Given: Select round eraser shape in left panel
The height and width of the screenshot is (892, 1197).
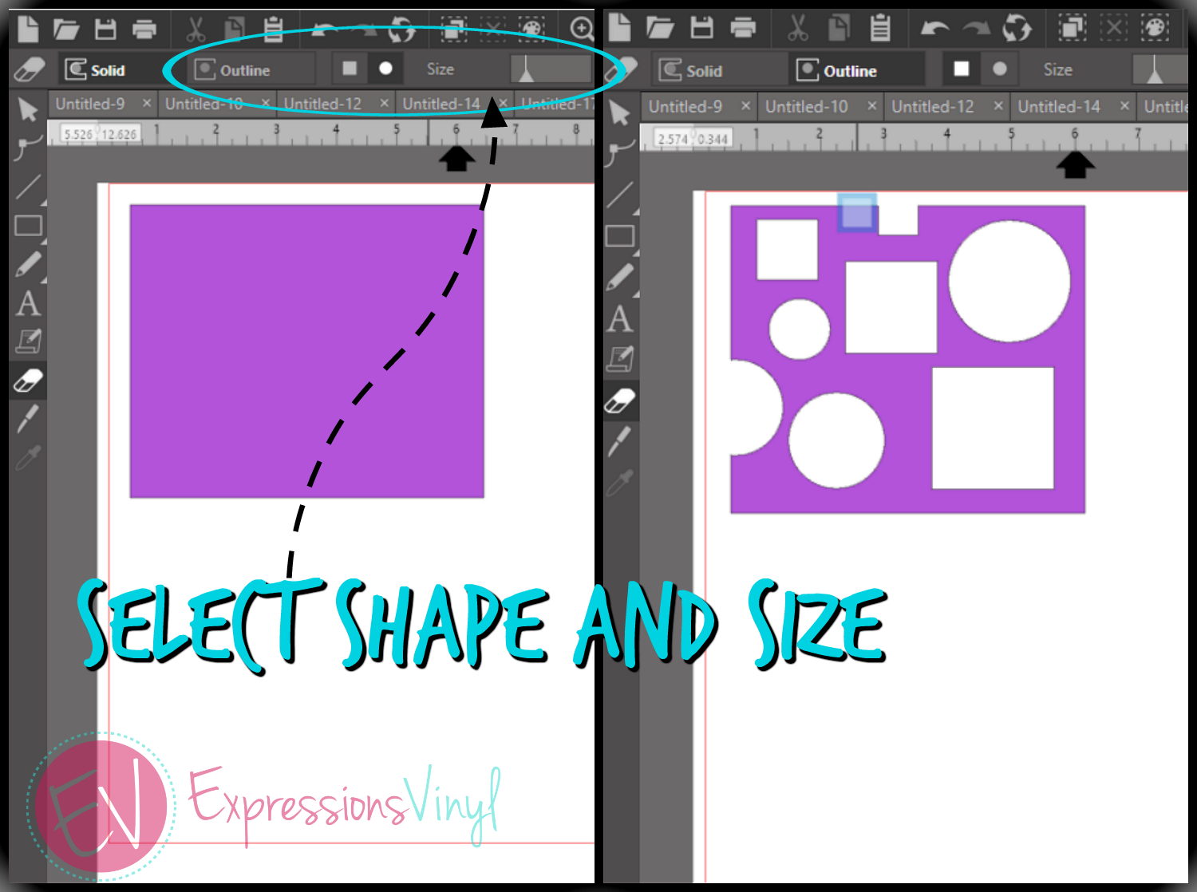Looking at the screenshot, I should [x=385, y=69].
